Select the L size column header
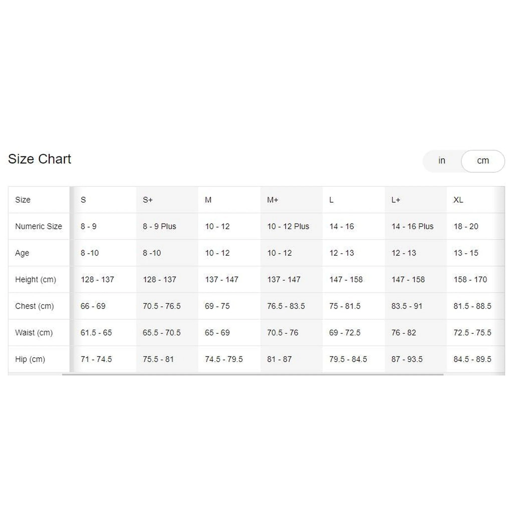 (331, 200)
